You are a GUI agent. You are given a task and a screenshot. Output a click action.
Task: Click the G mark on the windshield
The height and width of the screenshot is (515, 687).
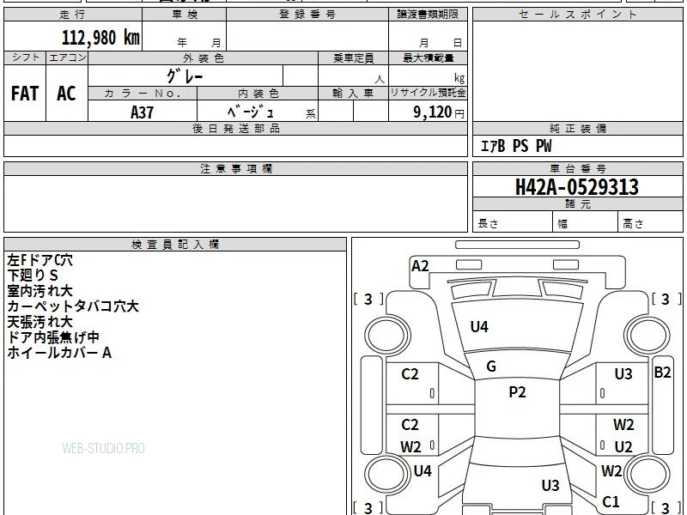(x=491, y=367)
